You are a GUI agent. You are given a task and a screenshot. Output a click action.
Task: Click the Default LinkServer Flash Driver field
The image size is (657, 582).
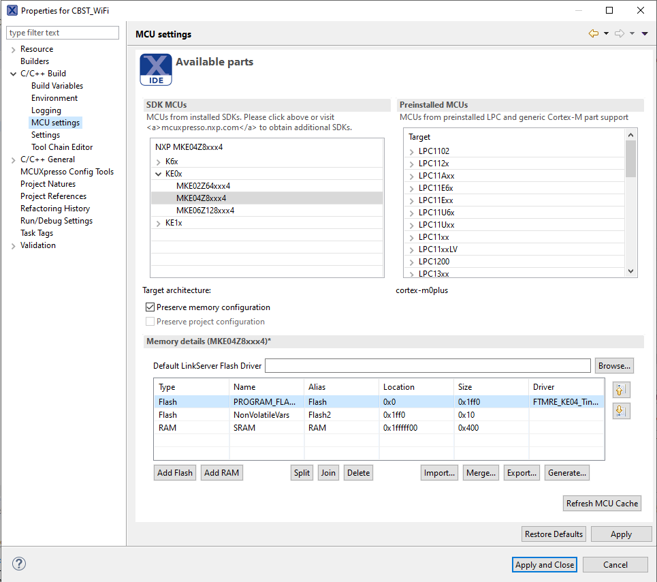coord(428,366)
